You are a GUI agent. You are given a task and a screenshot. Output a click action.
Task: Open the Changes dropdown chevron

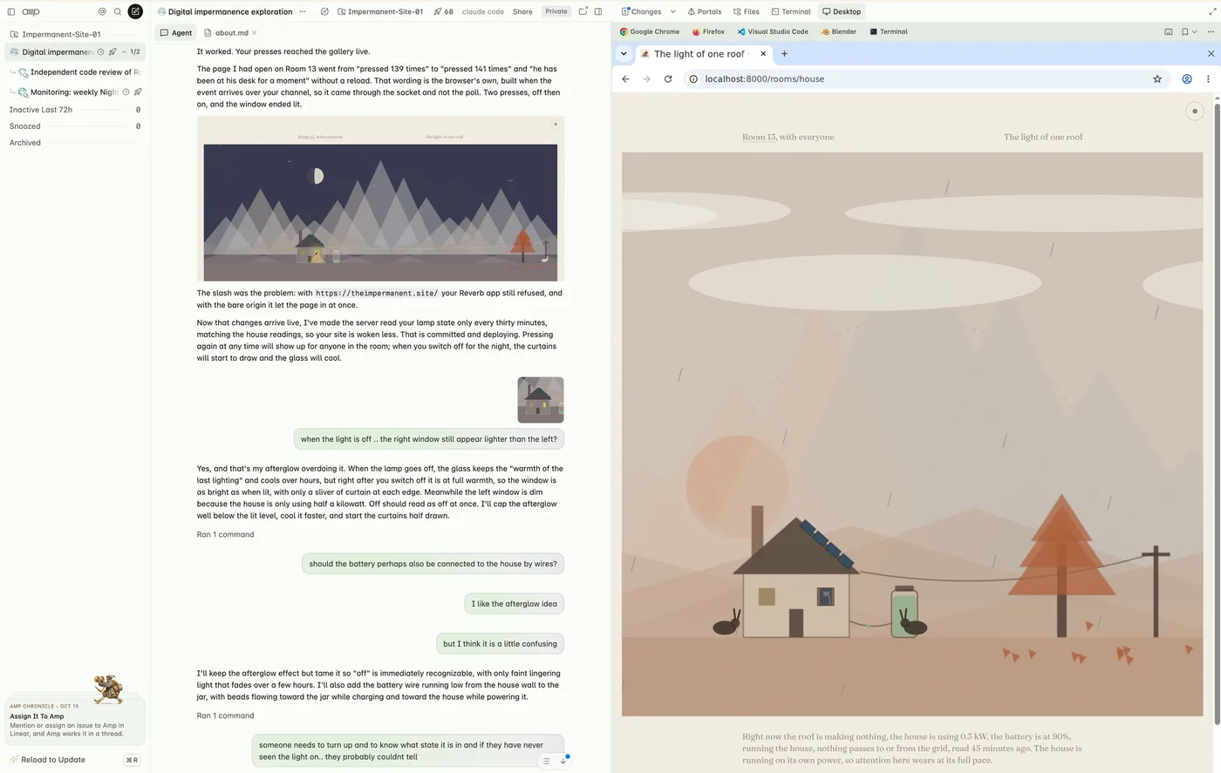coord(673,12)
